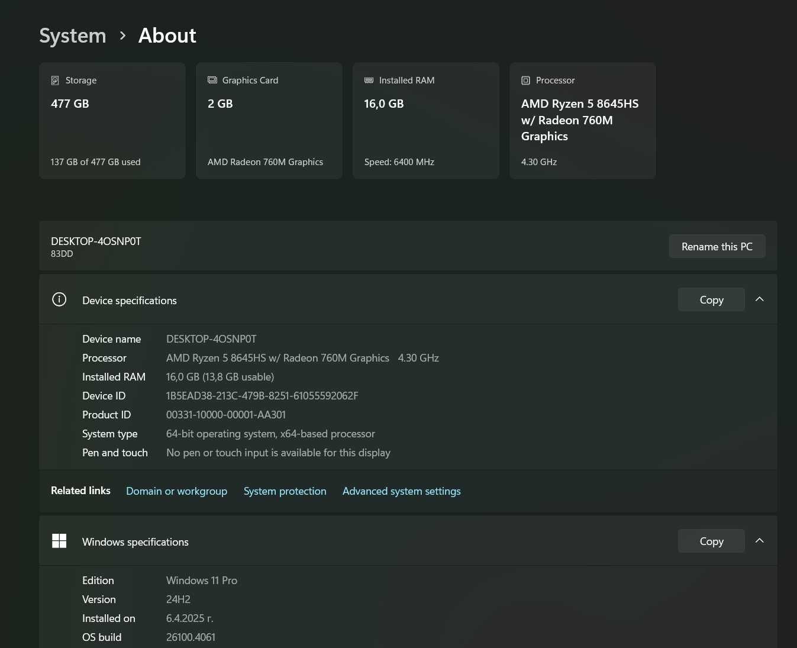
Task: Click the Windows logo icon
Action: [x=59, y=541]
